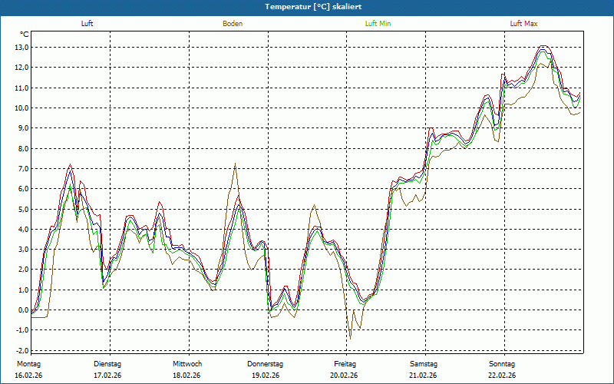
Task: Click the 10,0 y-axis tick label
Action: [21, 108]
